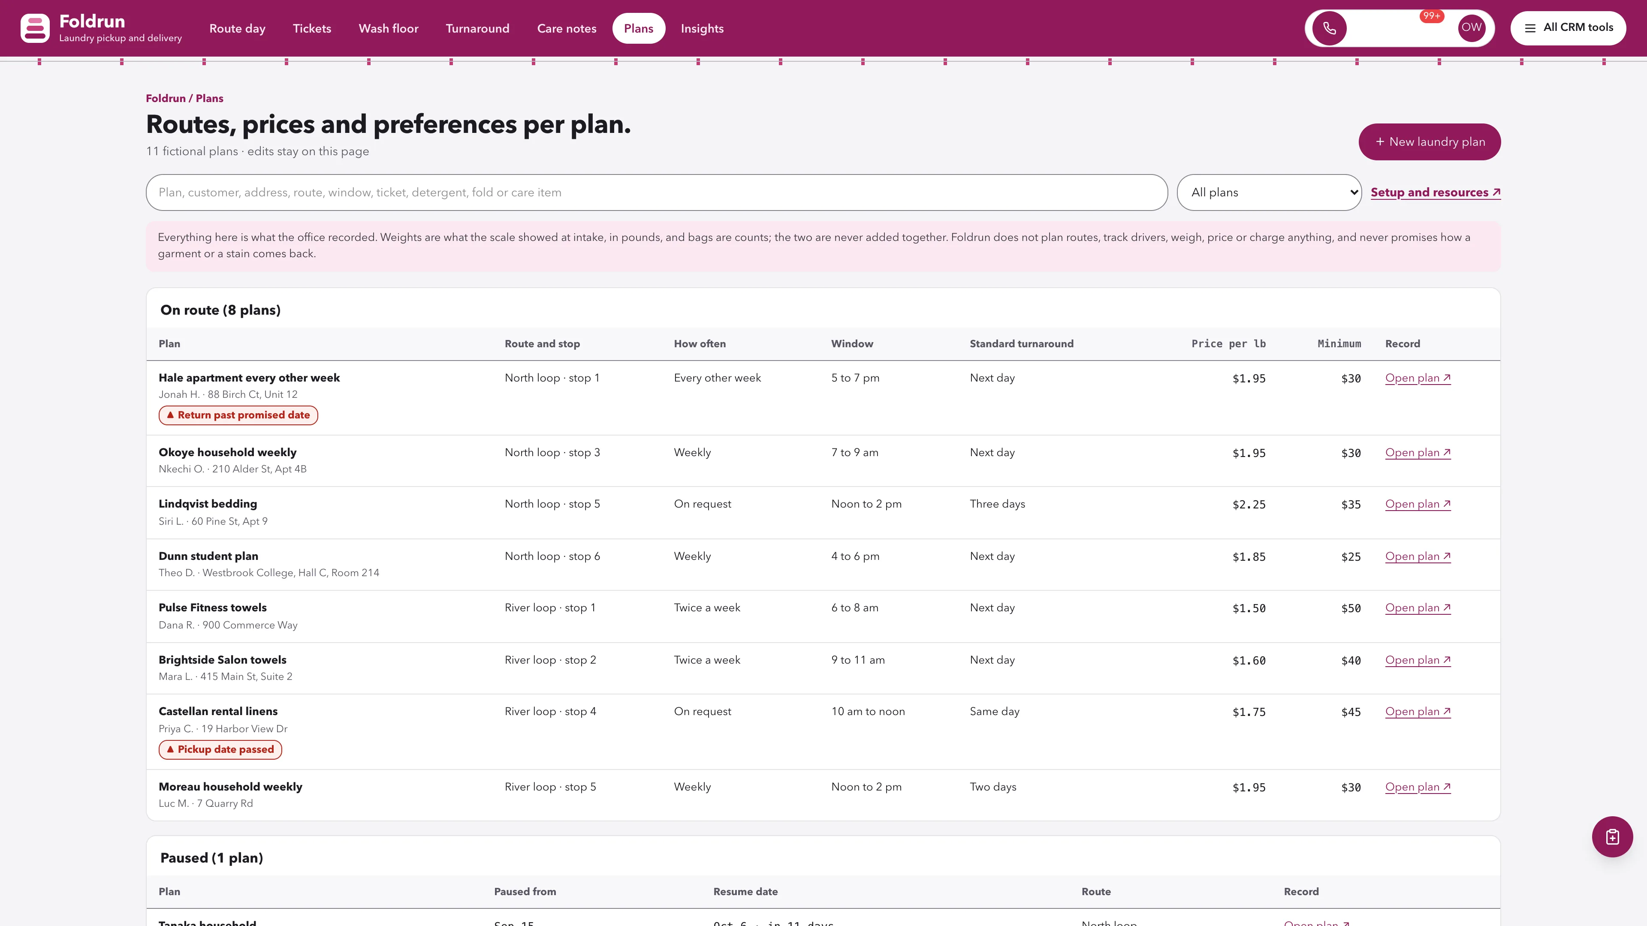Open plan for Moreau household weekly
Image resolution: width=1647 pixels, height=926 pixels.
[1418, 787]
